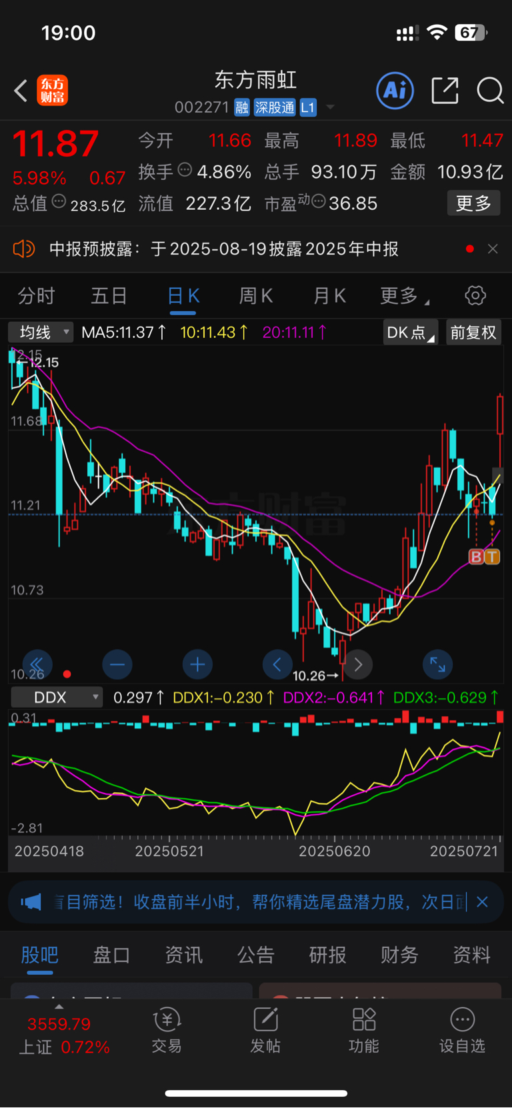The image size is (512, 1108).
Task: Close the 盲目筛选 promo banner
Action: 483,902
